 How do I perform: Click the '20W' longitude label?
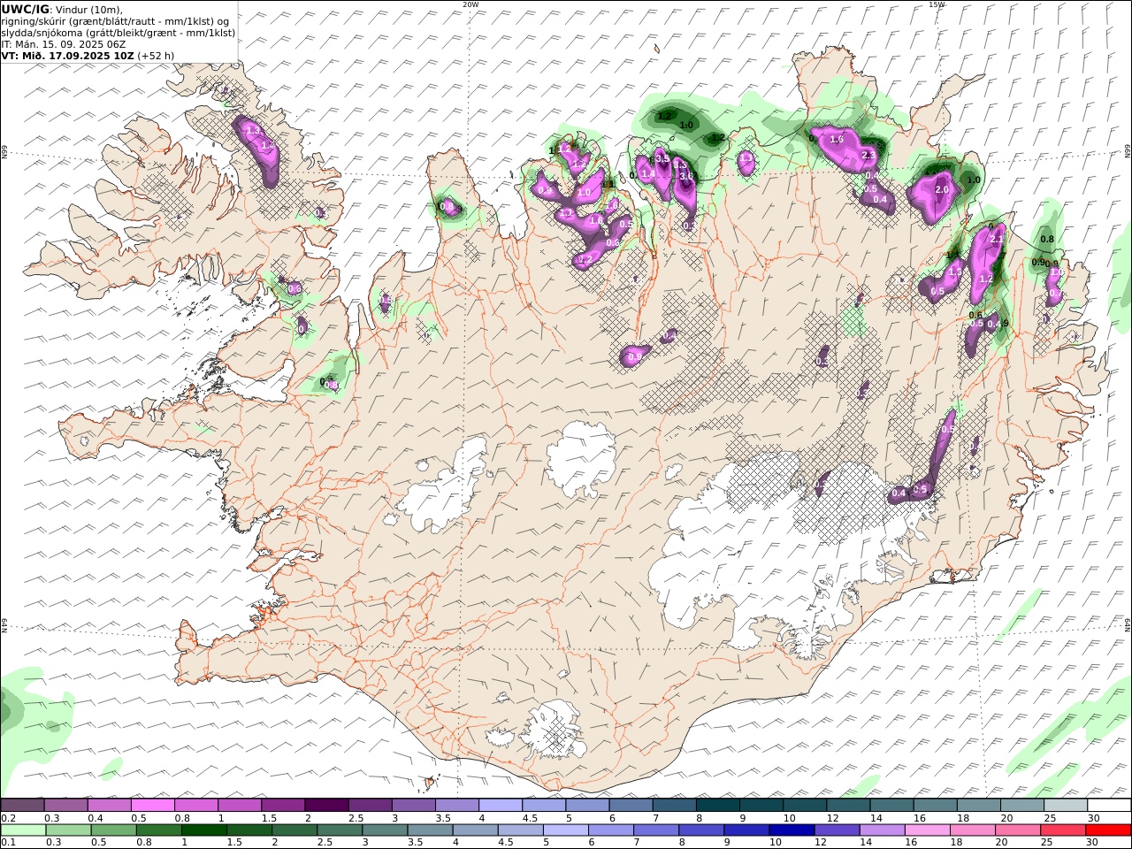coord(470,4)
